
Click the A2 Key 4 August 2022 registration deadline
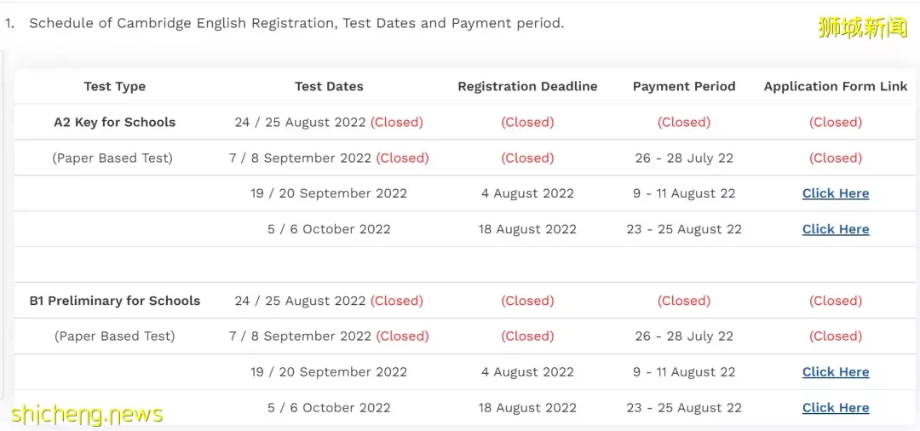(527, 193)
